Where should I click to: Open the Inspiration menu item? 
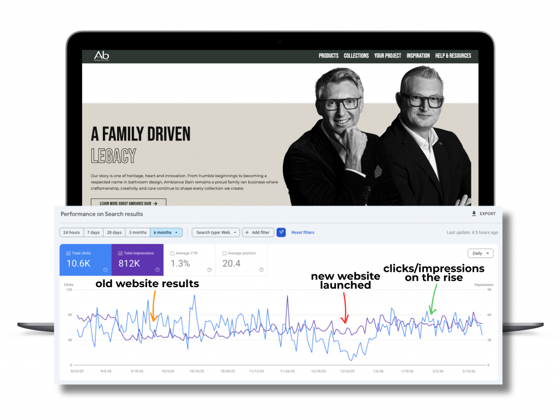click(418, 56)
